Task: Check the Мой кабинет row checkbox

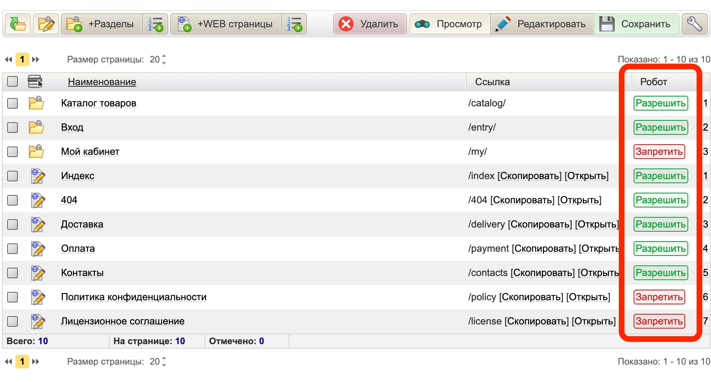Action: click(13, 152)
